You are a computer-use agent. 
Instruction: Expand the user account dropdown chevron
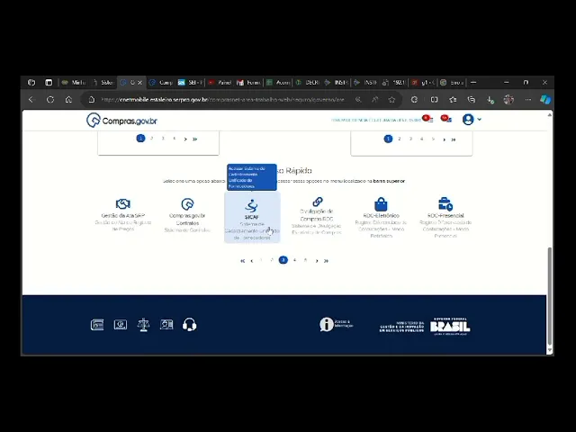point(479,119)
